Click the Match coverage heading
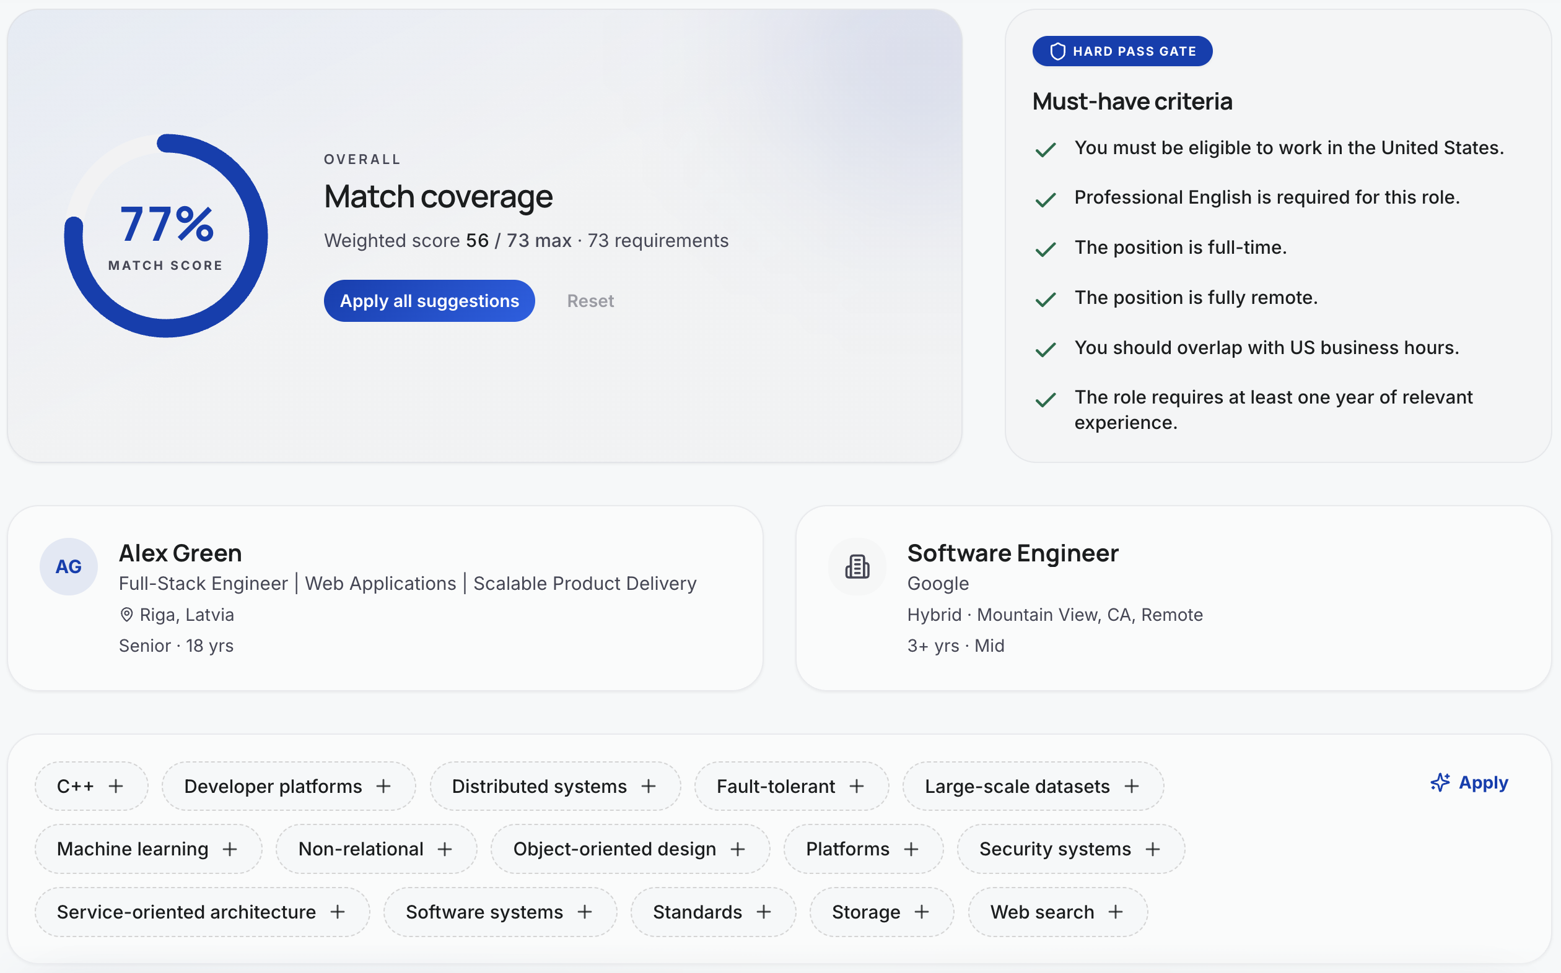This screenshot has height=973, width=1561. (438, 196)
